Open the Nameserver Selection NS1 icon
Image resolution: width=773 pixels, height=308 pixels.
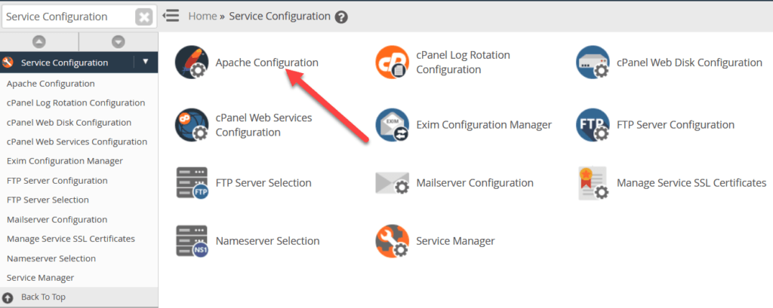point(192,241)
